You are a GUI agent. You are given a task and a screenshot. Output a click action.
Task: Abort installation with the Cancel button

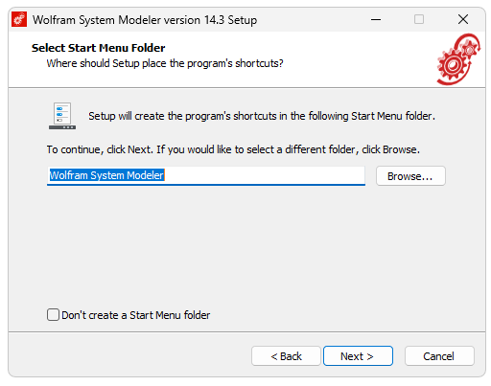coord(439,356)
